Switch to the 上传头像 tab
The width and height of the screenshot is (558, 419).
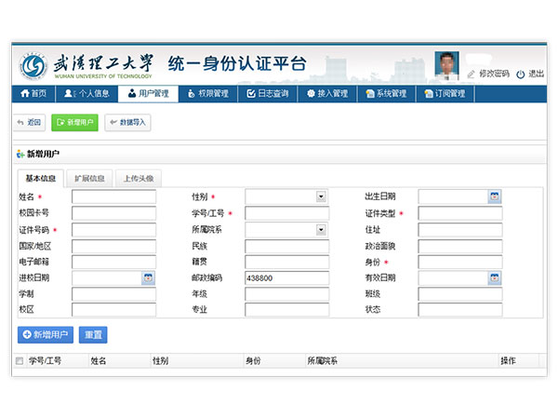139,178
